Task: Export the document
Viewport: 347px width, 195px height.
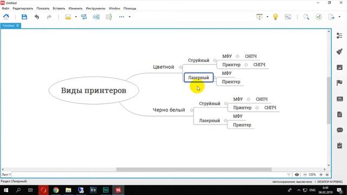Action: pos(331,17)
